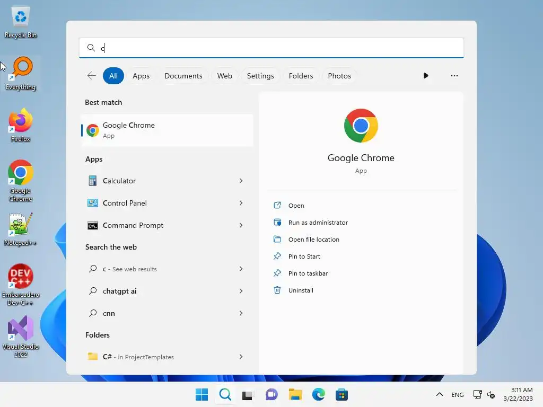Image resolution: width=543 pixels, height=407 pixels.
Task: Expand the 'cnn' suggestion chevron
Action: [241, 313]
